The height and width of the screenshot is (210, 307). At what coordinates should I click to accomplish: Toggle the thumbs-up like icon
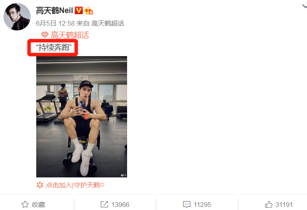tap(269, 204)
